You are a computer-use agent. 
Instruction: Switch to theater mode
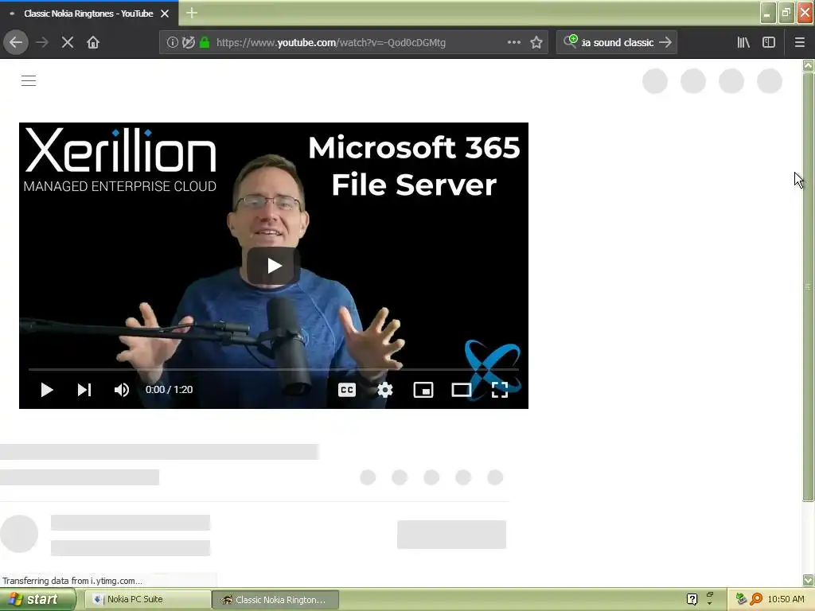[x=461, y=390]
